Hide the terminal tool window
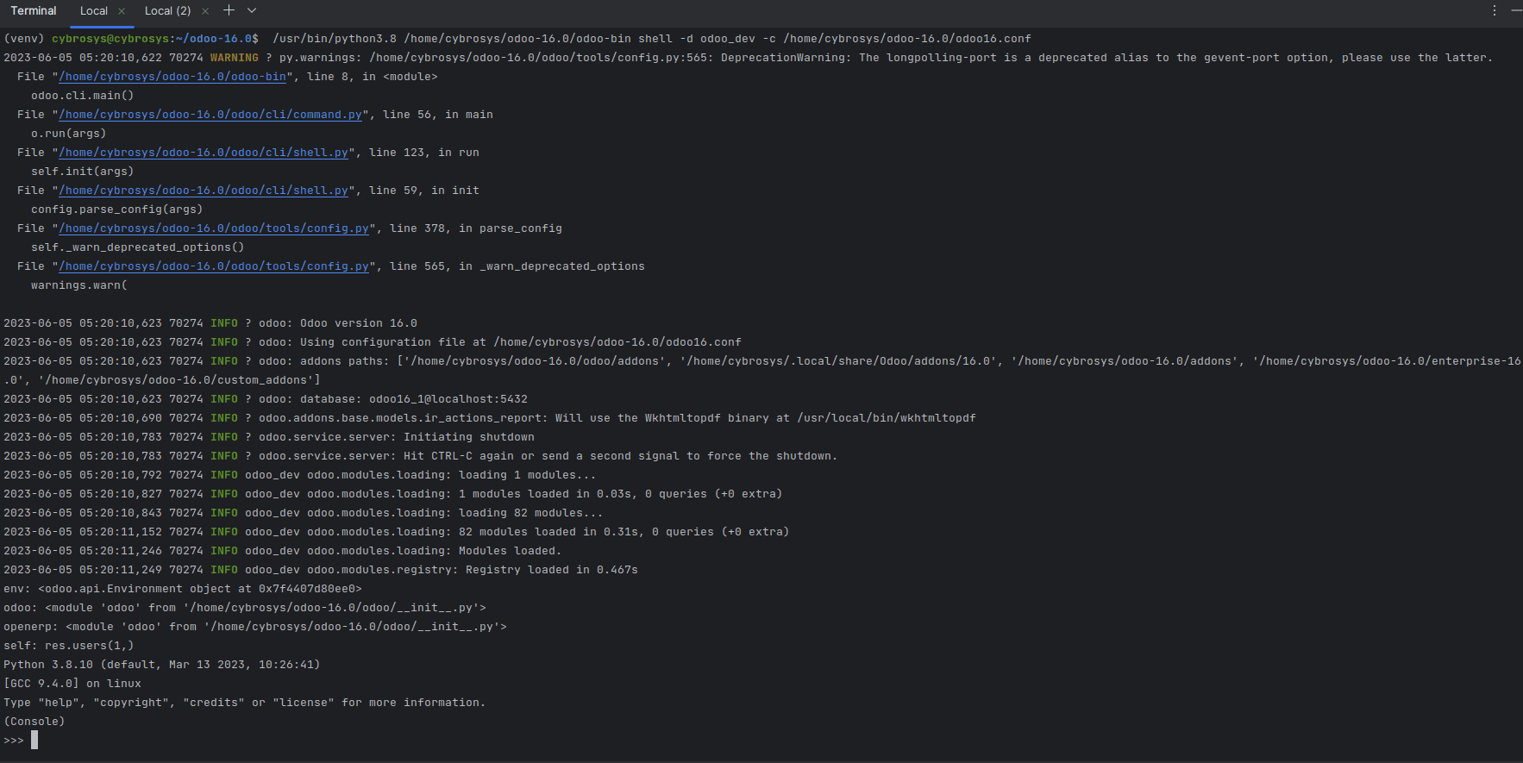This screenshot has width=1523, height=763. (x=1515, y=10)
